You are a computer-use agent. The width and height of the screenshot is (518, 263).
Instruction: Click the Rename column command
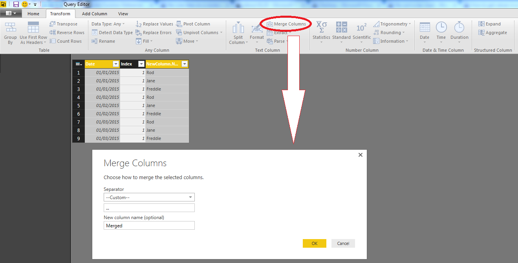(103, 41)
